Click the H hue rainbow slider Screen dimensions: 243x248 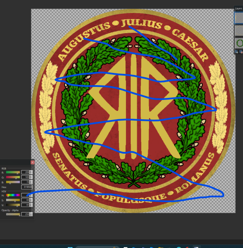pyautogui.click(x=13, y=195)
